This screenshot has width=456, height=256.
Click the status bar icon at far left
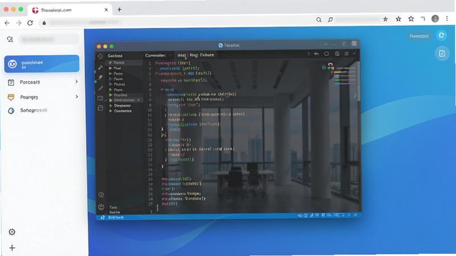point(103,217)
